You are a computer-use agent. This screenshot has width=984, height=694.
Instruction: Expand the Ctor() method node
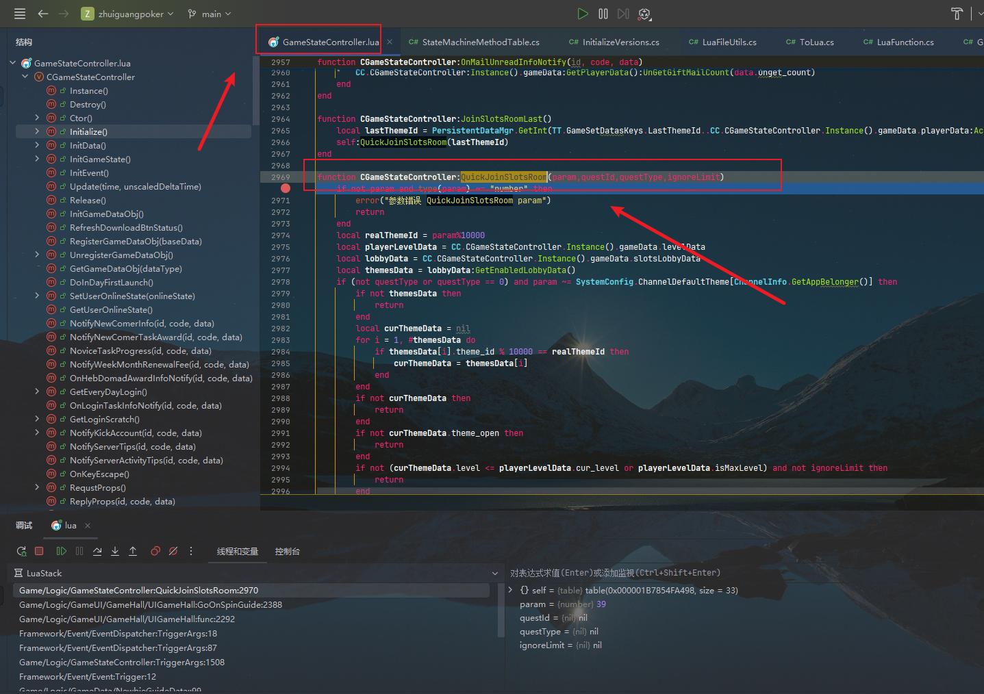point(37,118)
